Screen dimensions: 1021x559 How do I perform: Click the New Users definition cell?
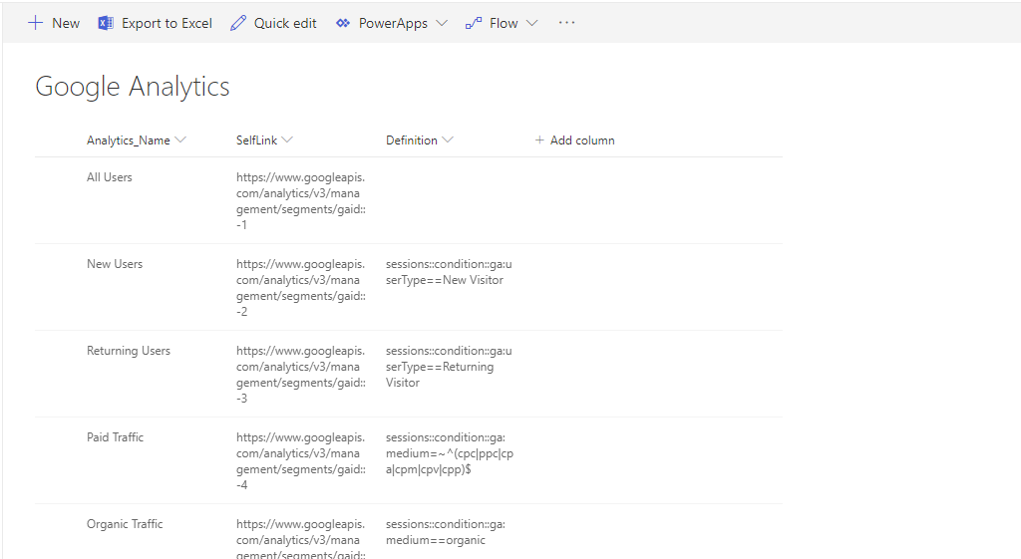click(449, 272)
